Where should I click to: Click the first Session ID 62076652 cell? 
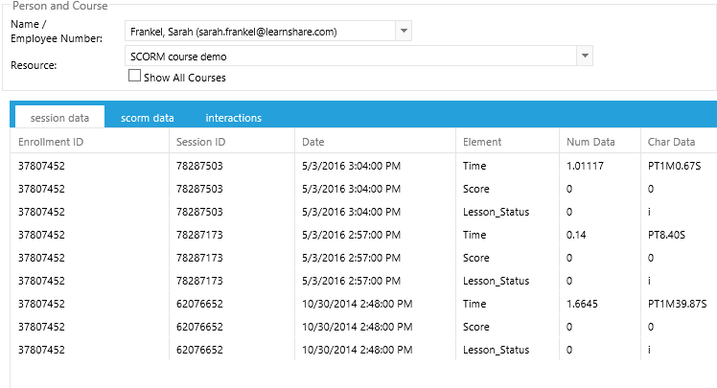[199, 304]
